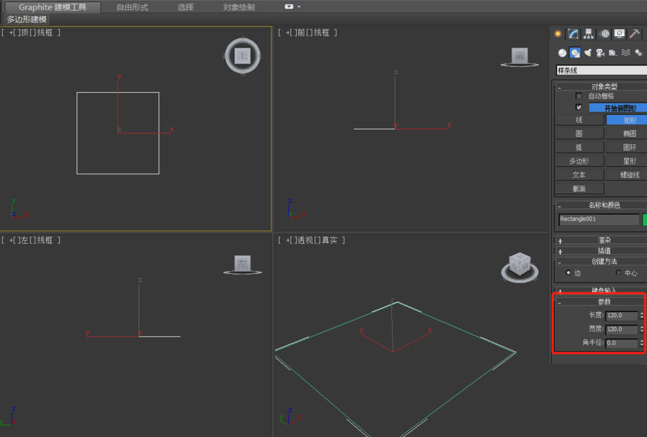Open the 对象绘制 ribbon tab
Screen dimensions: 647x437
[239, 7]
